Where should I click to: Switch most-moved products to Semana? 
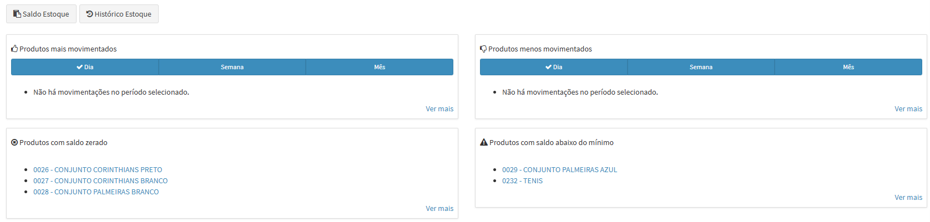tap(232, 67)
